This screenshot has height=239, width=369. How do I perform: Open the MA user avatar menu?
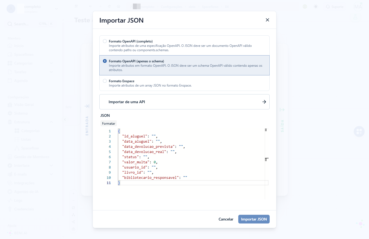[358, 7]
